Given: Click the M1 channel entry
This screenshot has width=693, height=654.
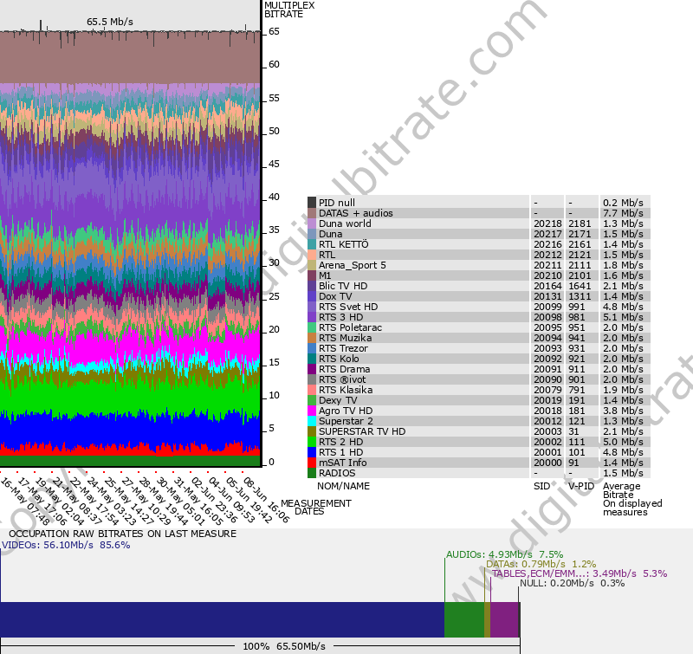Looking at the screenshot, I should pos(325,275).
